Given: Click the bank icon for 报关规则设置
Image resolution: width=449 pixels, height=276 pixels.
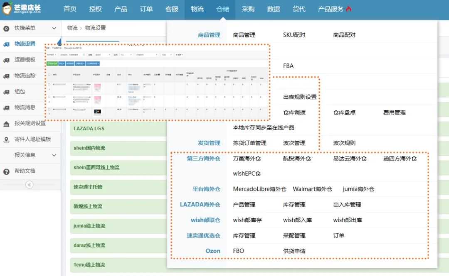Looking at the screenshot, I should click(x=6, y=124).
